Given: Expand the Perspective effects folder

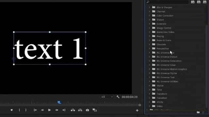Looking at the screenshot, I should click(150, 48).
